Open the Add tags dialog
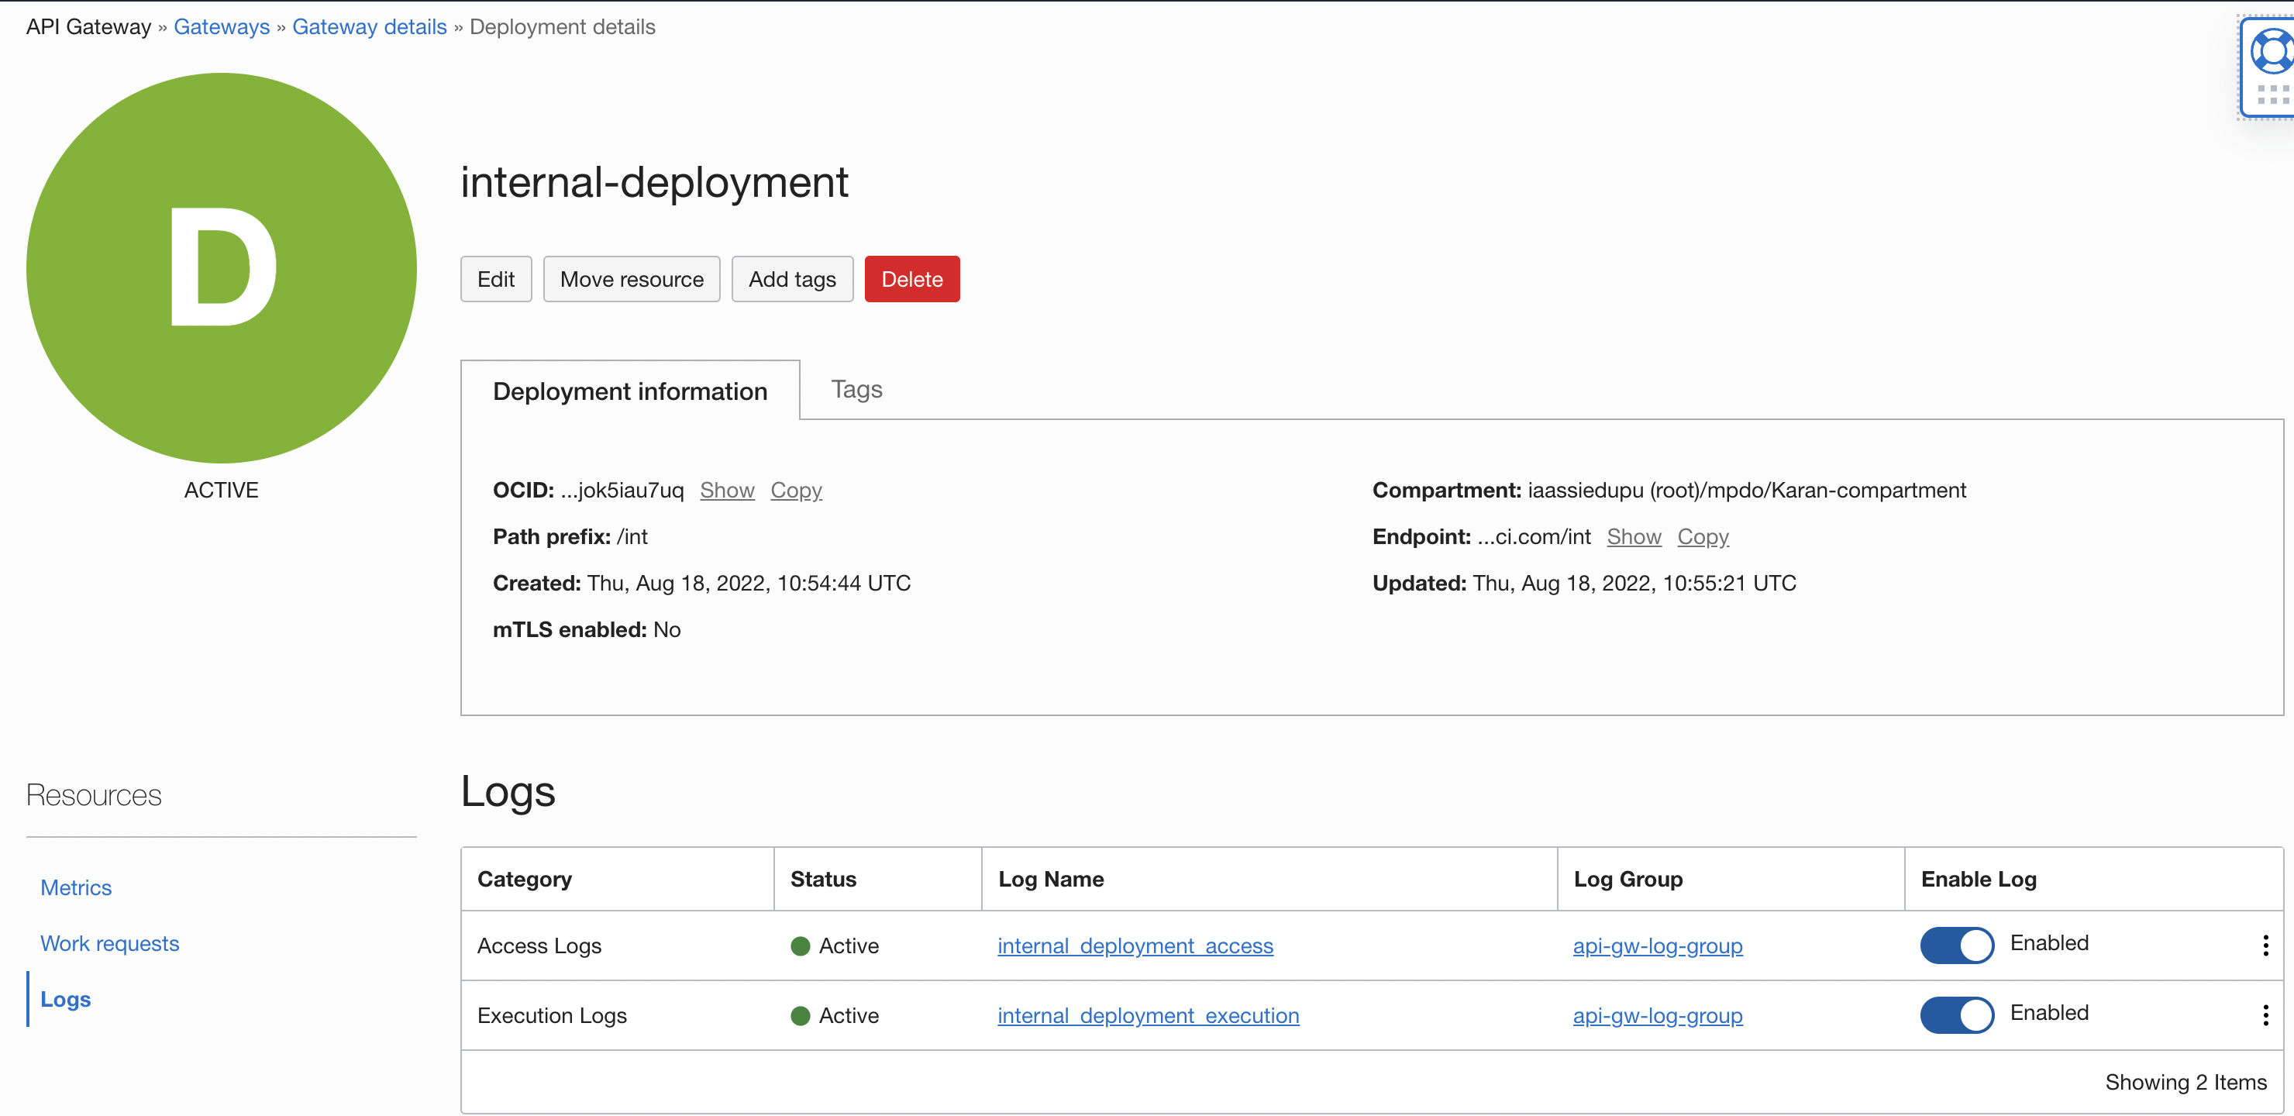 [792, 279]
